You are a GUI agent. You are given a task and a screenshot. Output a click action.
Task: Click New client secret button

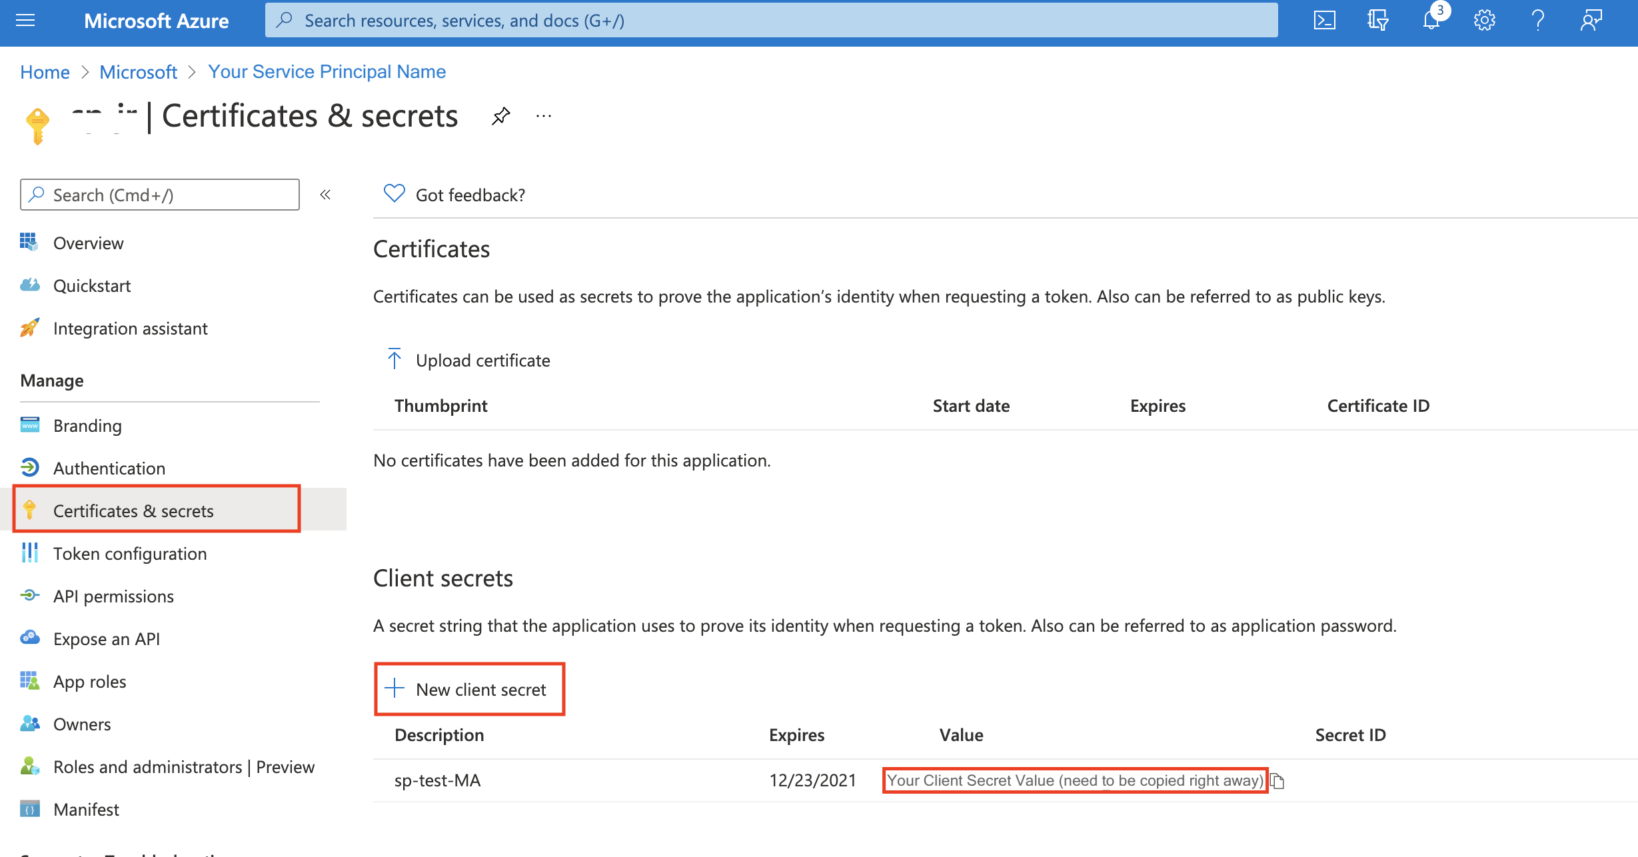[467, 689]
